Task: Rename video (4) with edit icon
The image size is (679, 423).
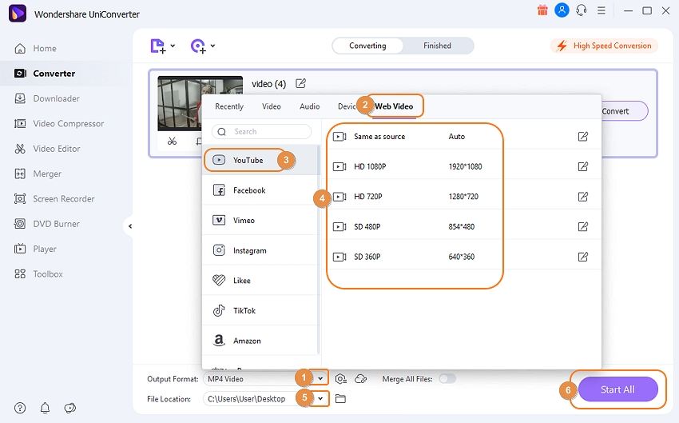Action: click(300, 83)
